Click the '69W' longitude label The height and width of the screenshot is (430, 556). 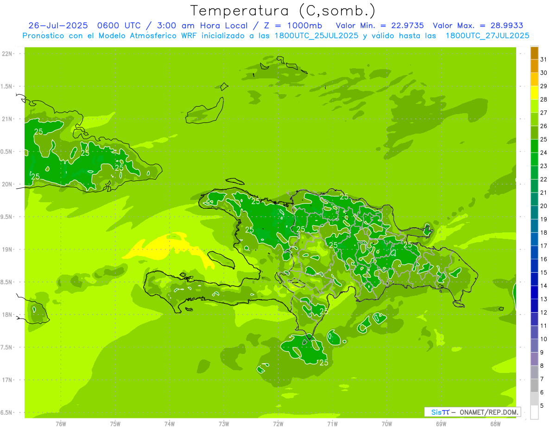[x=441, y=424]
